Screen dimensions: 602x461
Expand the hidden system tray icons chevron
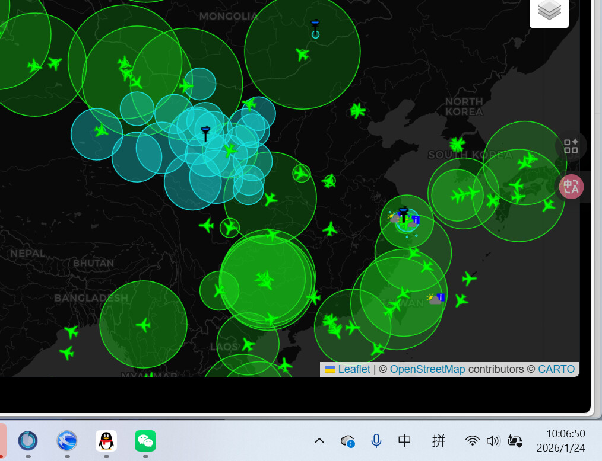(x=319, y=441)
